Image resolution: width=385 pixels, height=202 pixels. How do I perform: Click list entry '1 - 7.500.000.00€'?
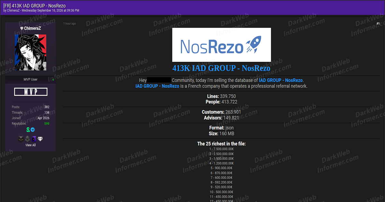click(221, 149)
